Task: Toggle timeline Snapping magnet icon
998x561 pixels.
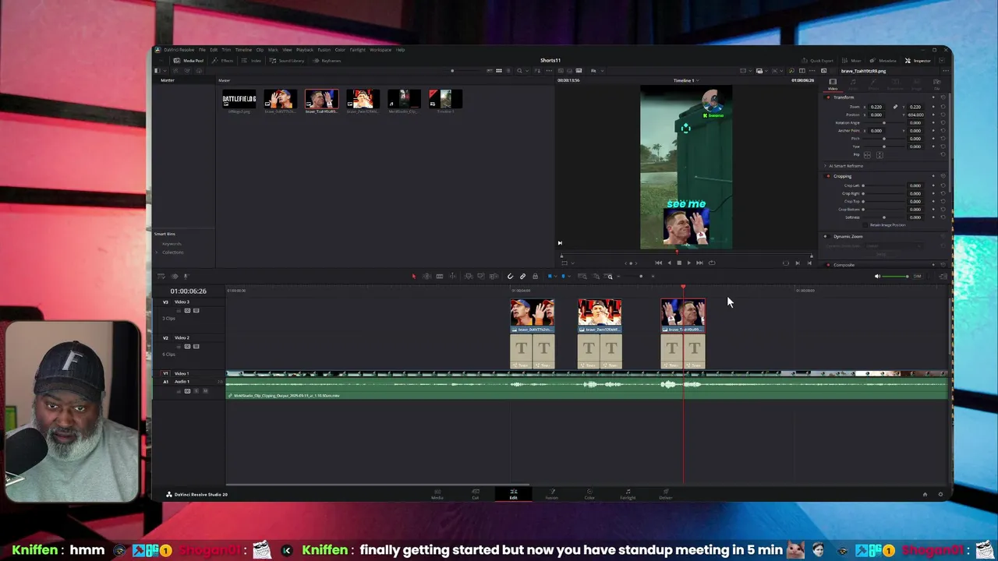Action: pyautogui.click(x=510, y=276)
